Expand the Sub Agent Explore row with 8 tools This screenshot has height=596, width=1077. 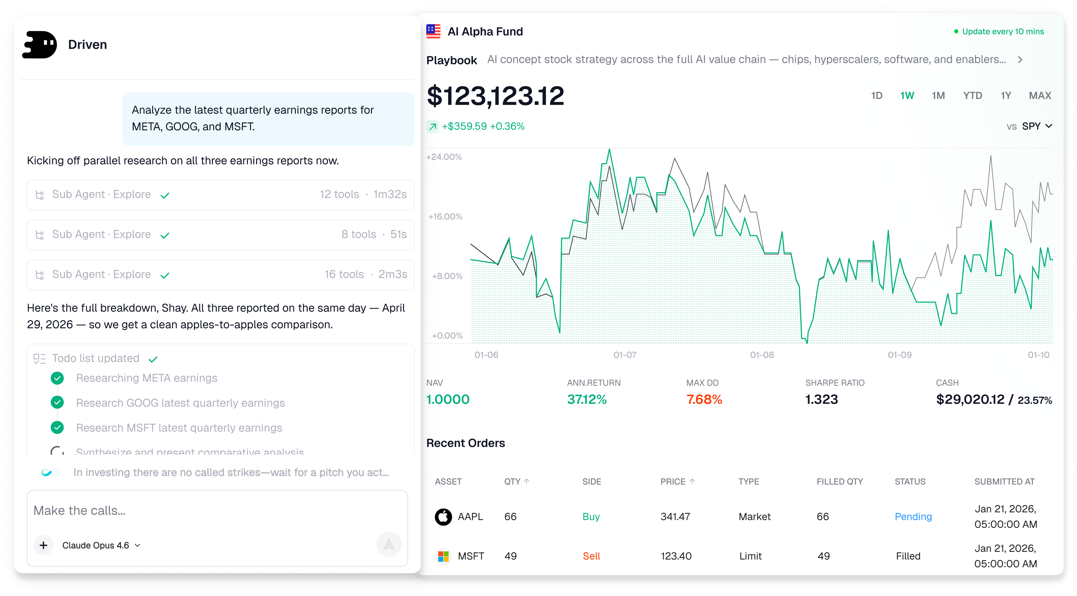(220, 235)
